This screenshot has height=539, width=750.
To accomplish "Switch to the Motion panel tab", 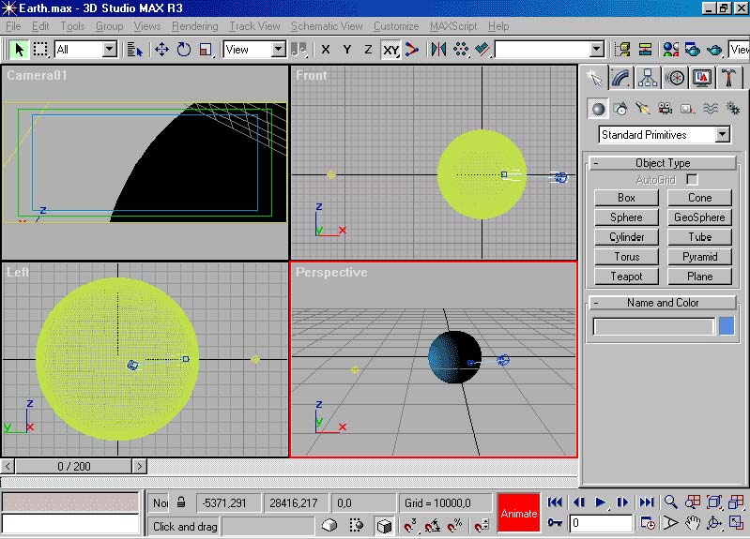I will (675, 78).
